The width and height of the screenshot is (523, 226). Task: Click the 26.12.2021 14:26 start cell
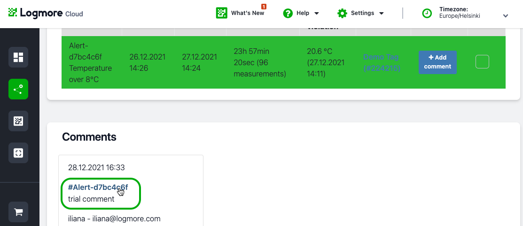[148, 62]
